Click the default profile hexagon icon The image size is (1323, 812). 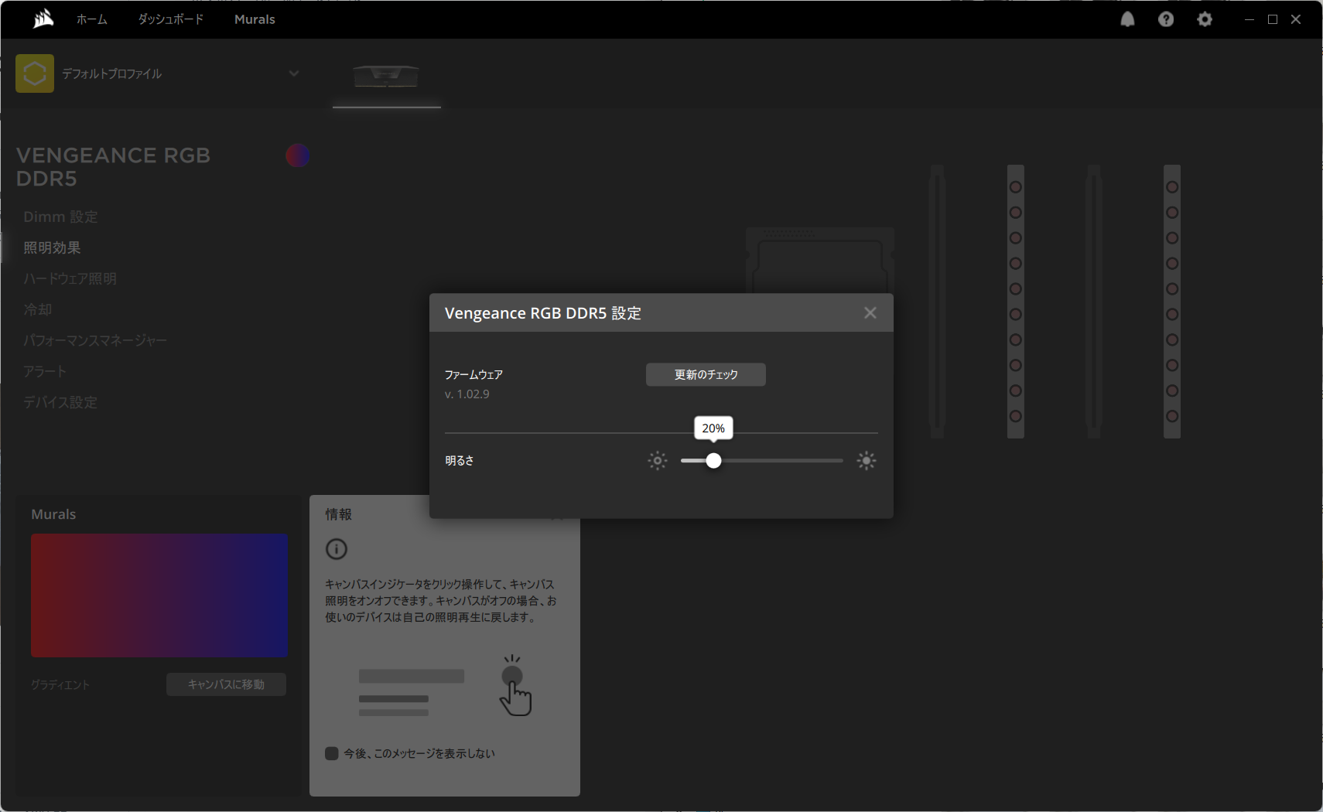pos(35,73)
